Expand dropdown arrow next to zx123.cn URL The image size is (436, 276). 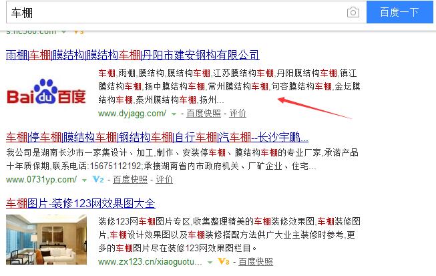[210, 261]
